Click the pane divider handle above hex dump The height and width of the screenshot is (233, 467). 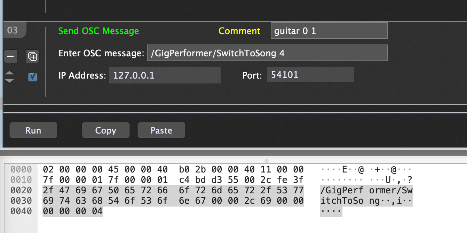[267, 161]
